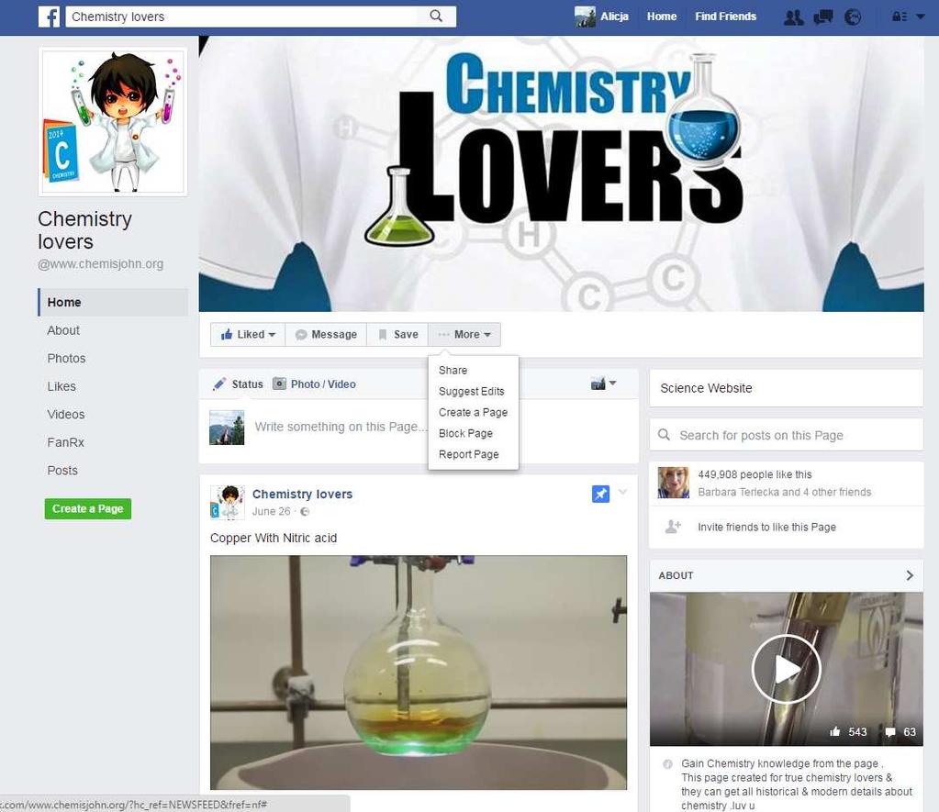Select the Photo / Video composer tab
The width and height of the screenshot is (939, 812).
pyautogui.click(x=315, y=384)
